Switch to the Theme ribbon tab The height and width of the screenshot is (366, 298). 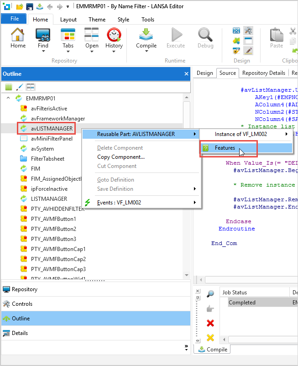coord(97,20)
